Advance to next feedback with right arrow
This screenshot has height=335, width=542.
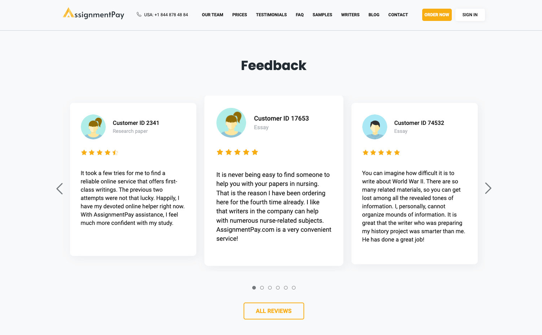[488, 188]
